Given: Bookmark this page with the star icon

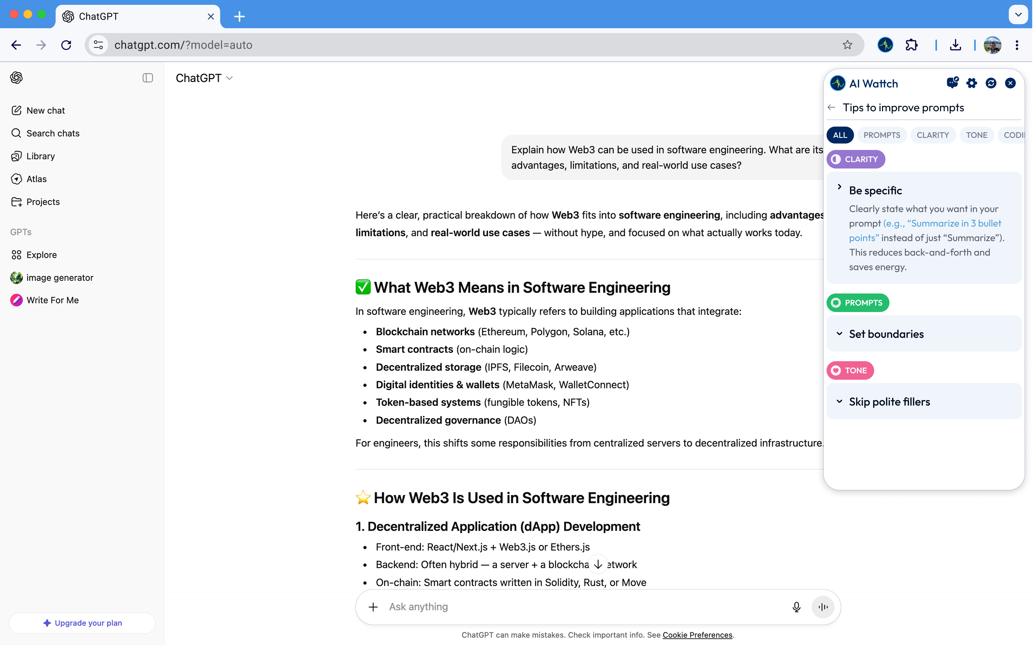Looking at the screenshot, I should pyautogui.click(x=847, y=45).
